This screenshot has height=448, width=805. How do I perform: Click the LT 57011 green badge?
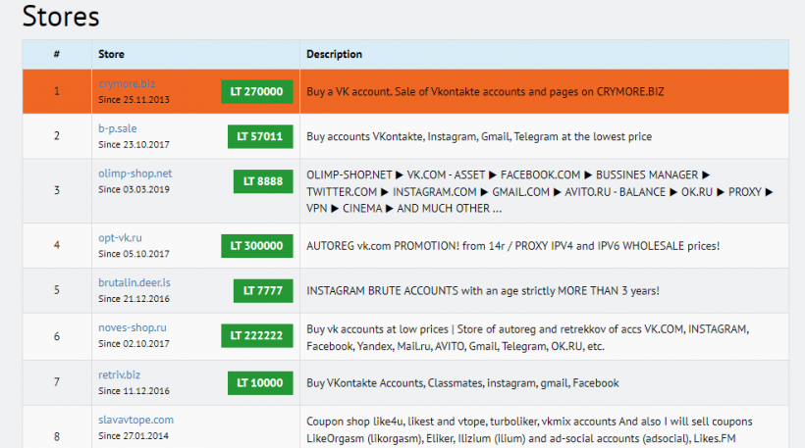click(x=260, y=136)
